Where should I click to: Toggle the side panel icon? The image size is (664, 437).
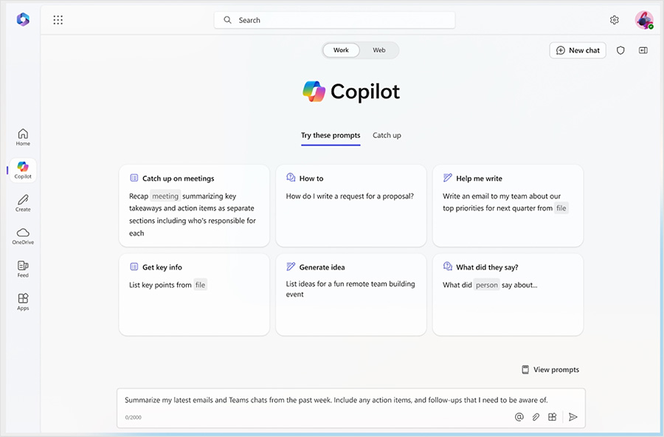[x=643, y=50]
